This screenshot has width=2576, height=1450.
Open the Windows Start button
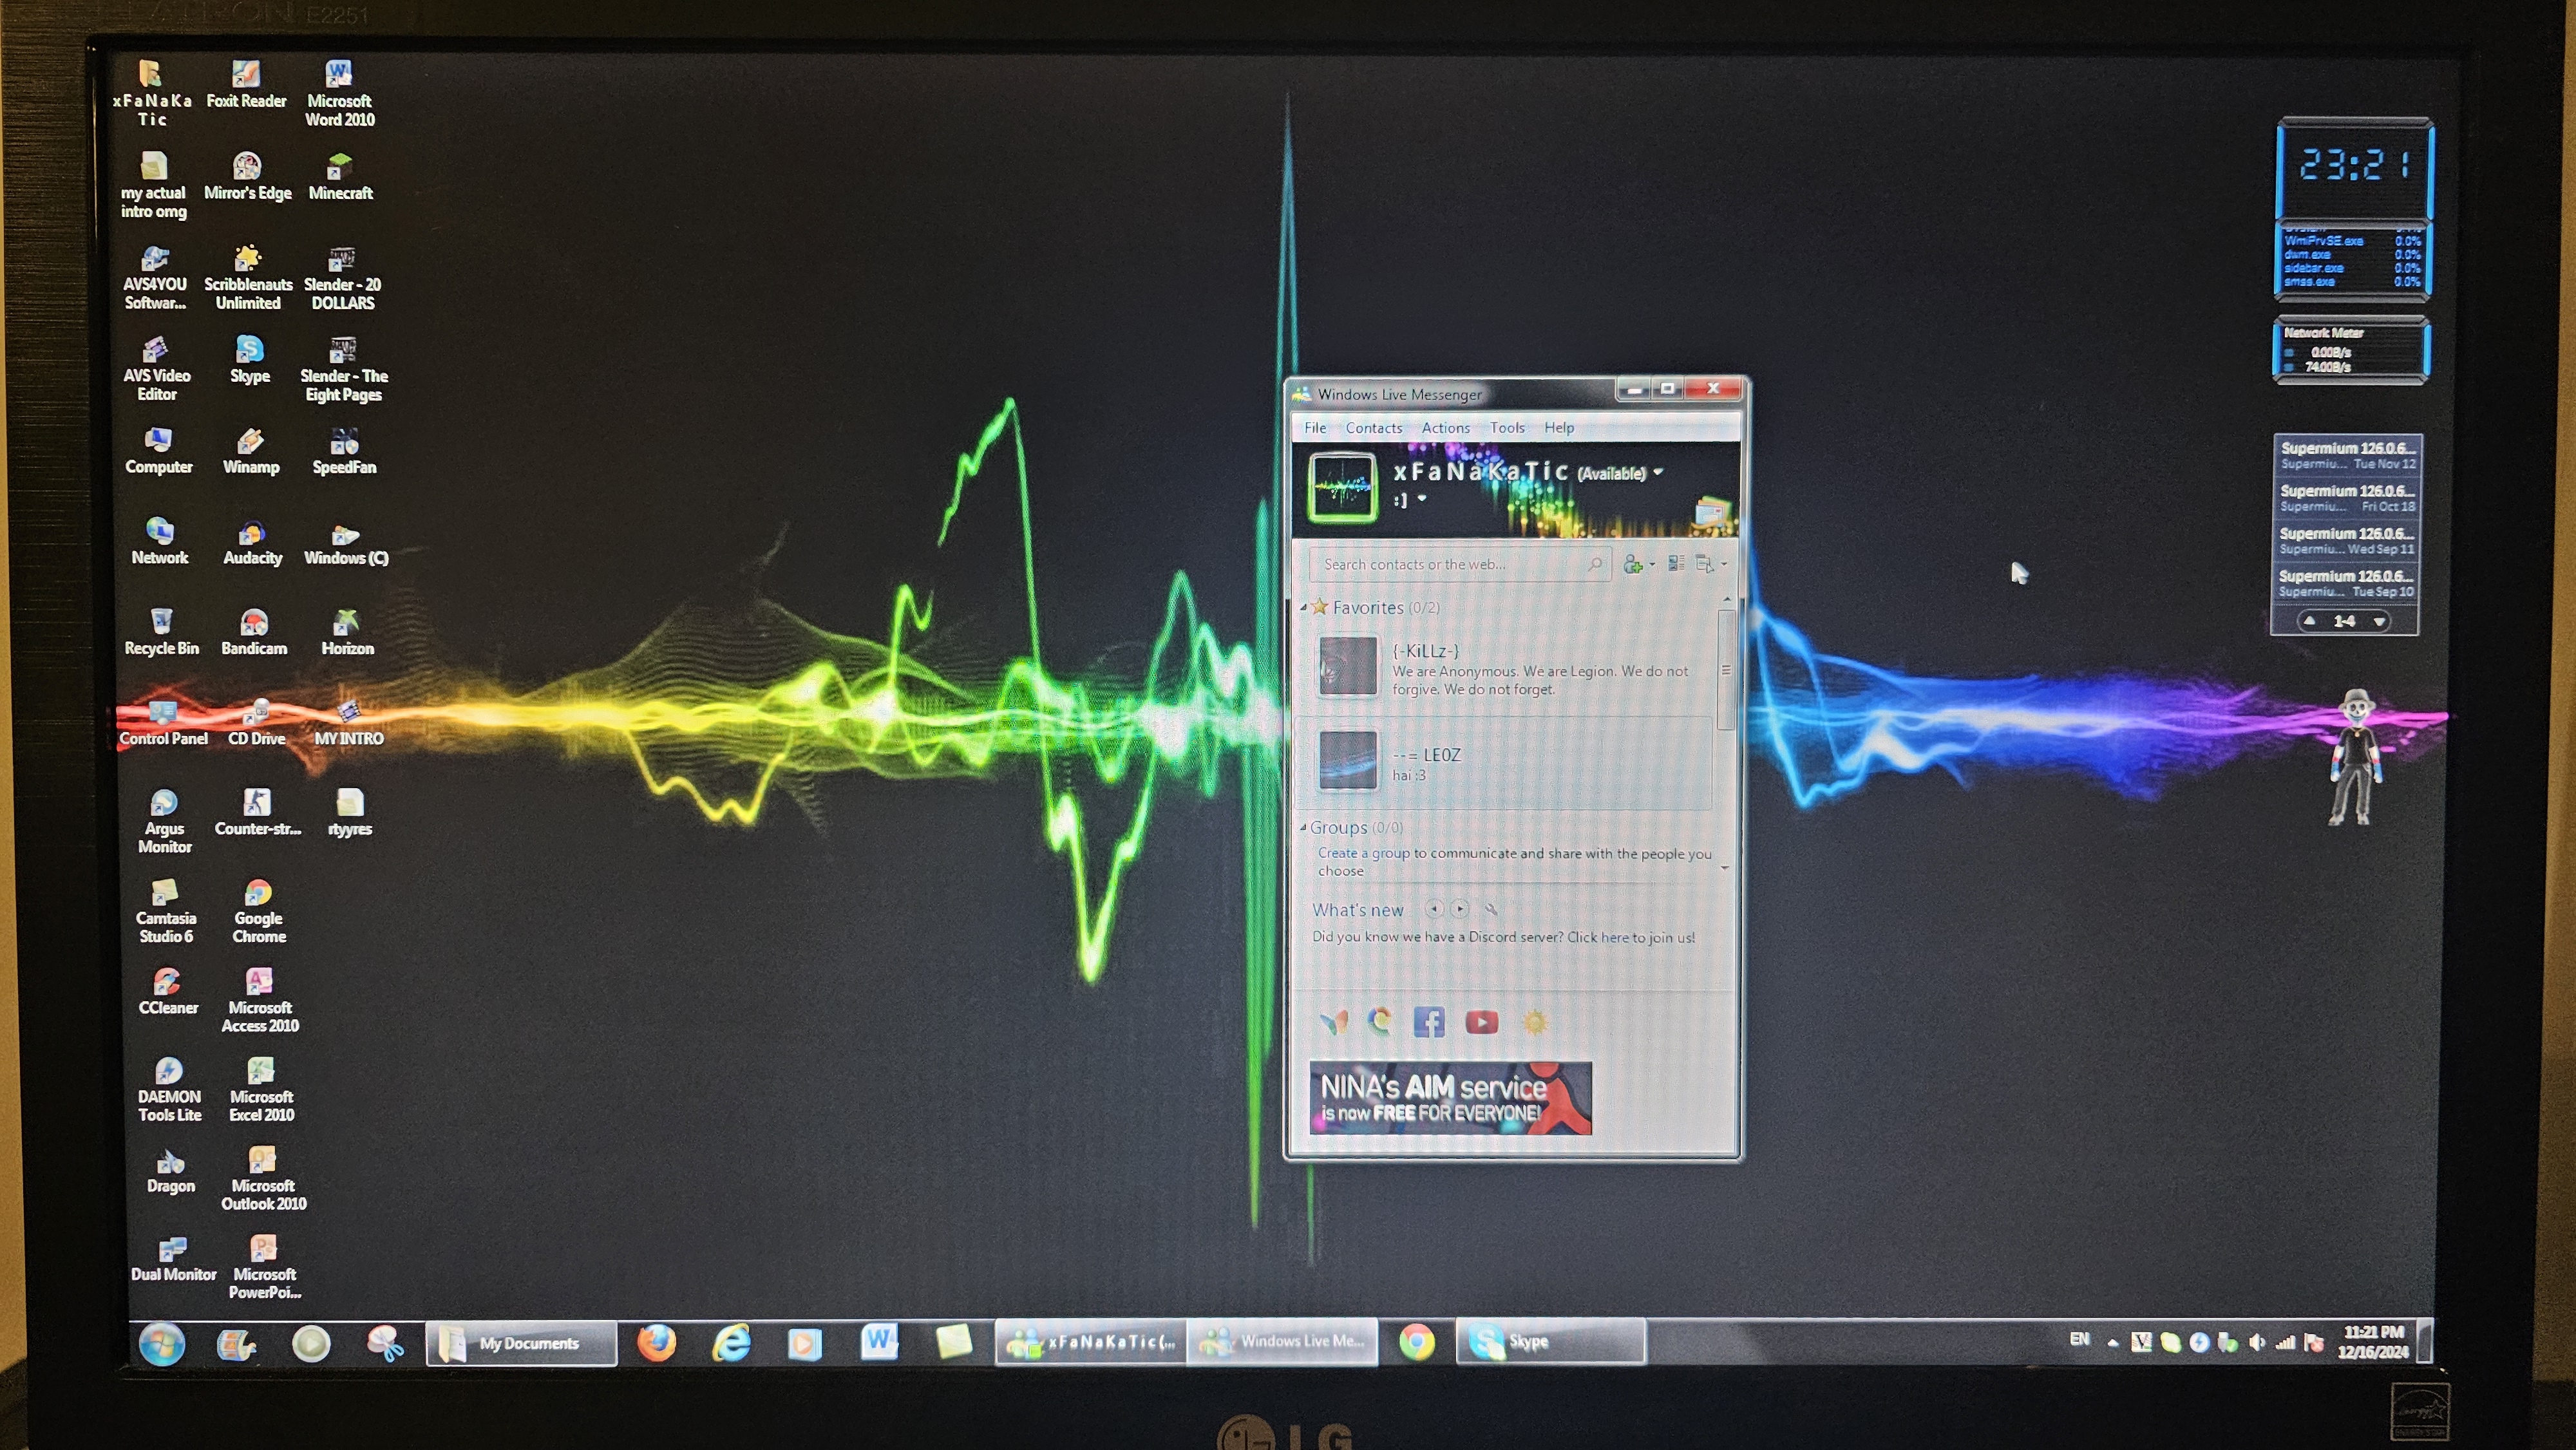pos(161,1343)
